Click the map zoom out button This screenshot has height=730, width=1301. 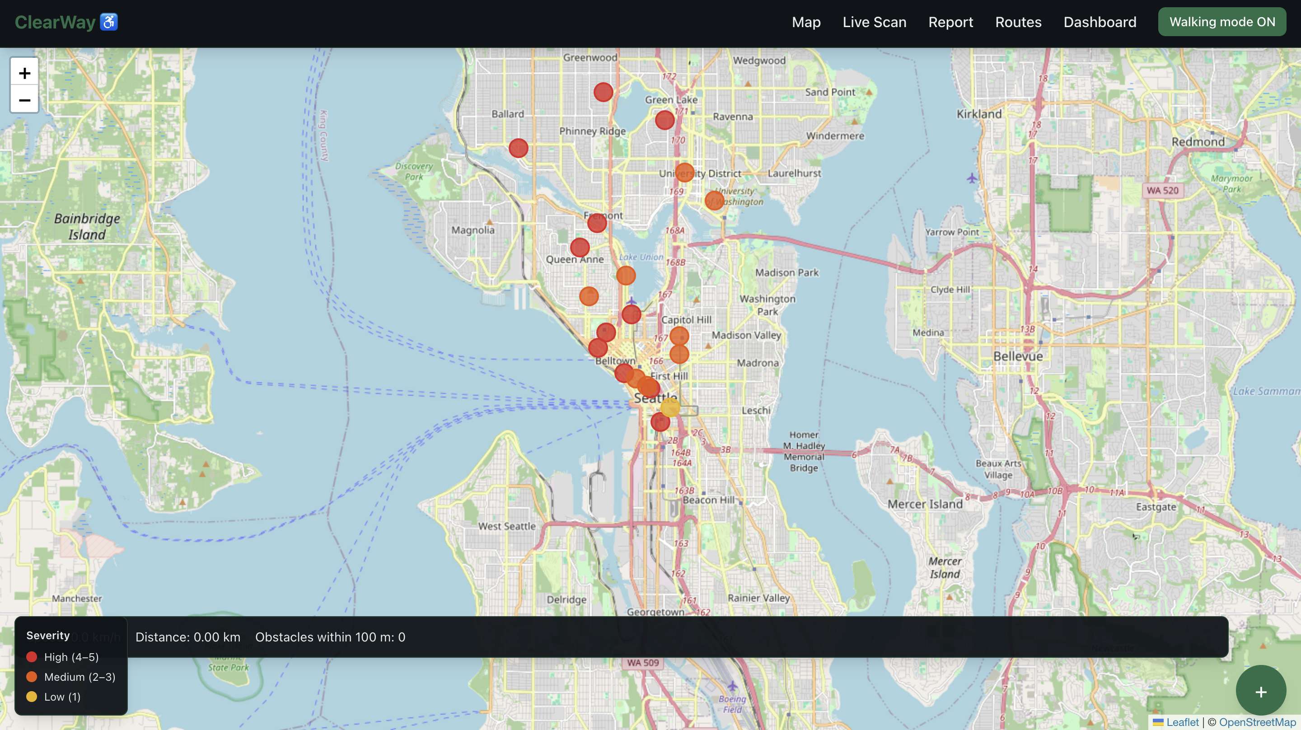[x=24, y=100]
